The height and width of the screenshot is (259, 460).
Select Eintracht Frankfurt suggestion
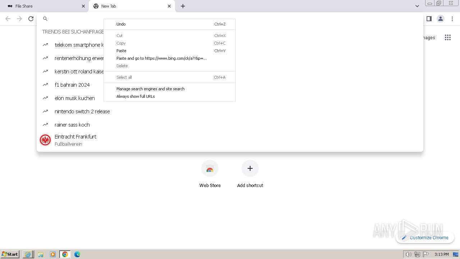(230, 140)
